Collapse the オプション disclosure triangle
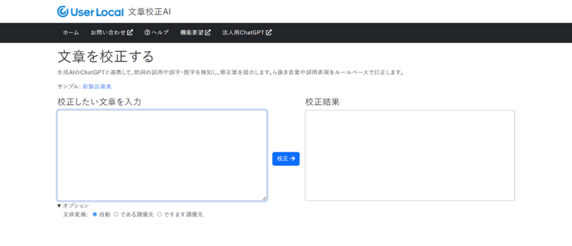The width and height of the screenshot is (572, 246). pos(59,206)
